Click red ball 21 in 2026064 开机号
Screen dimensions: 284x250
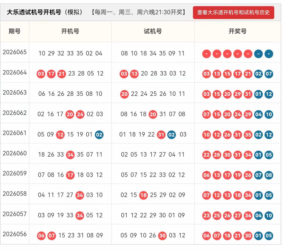pyautogui.click(x=62, y=74)
